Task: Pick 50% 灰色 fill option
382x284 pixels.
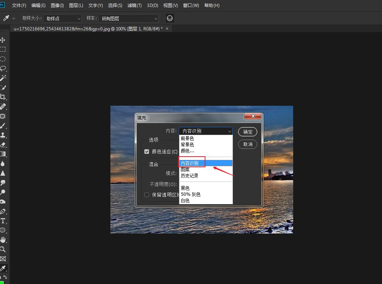Action: click(x=190, y=194)
